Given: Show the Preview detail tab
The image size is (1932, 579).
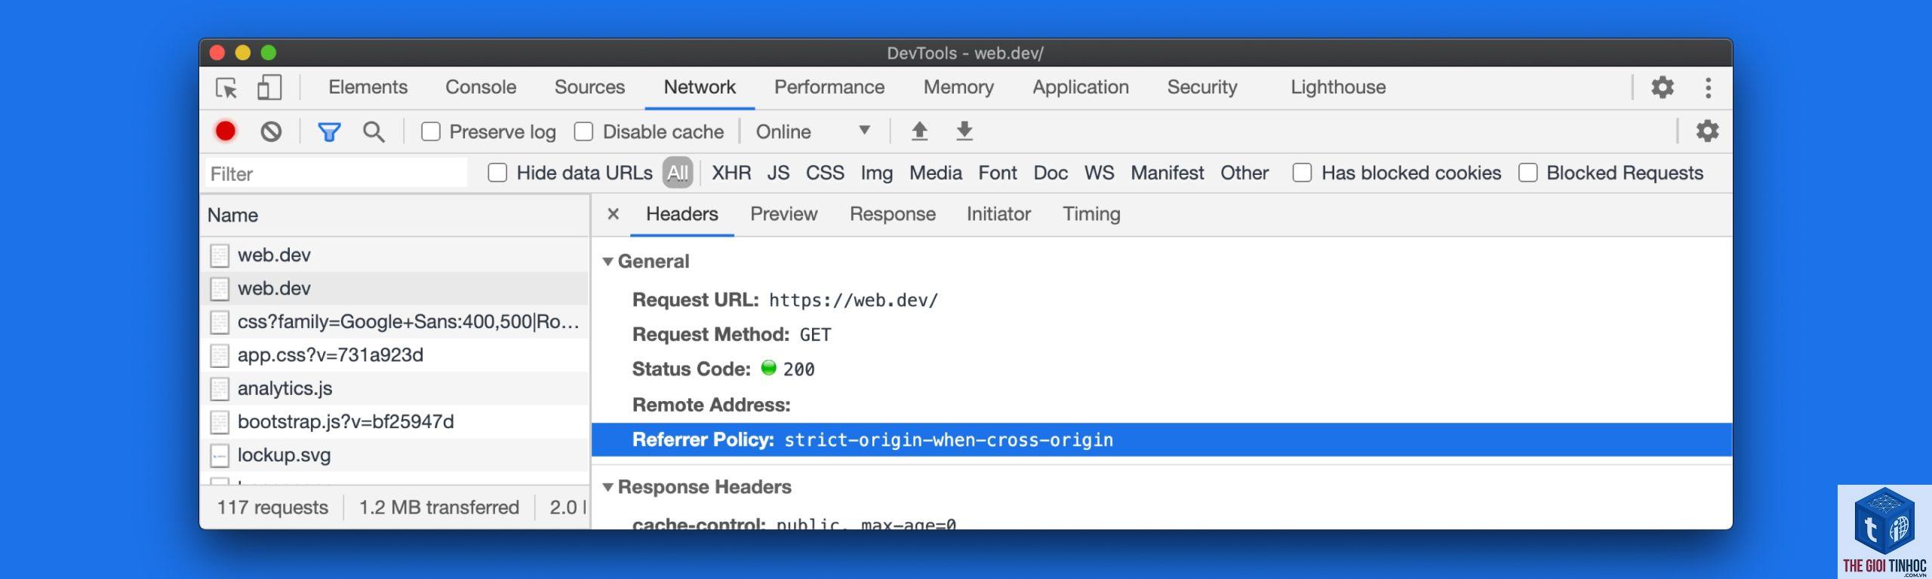Looking at the screenshot, I should pyautogui.click(x=783, y=214).
